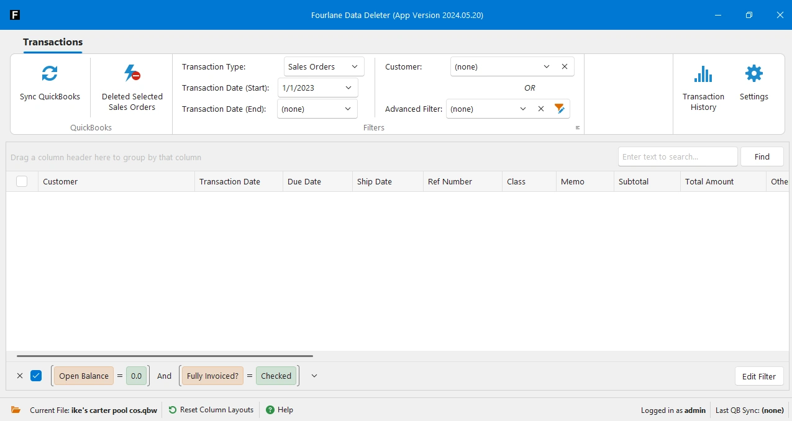Open Transaction History chart icon
Screen dimensions: 792x421
coord(703,74)
